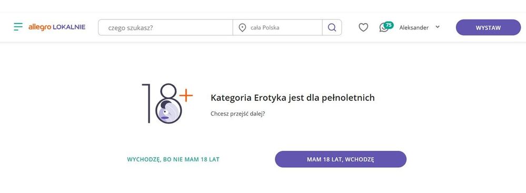Open the "cała Polska" location selector

point(278,27)
